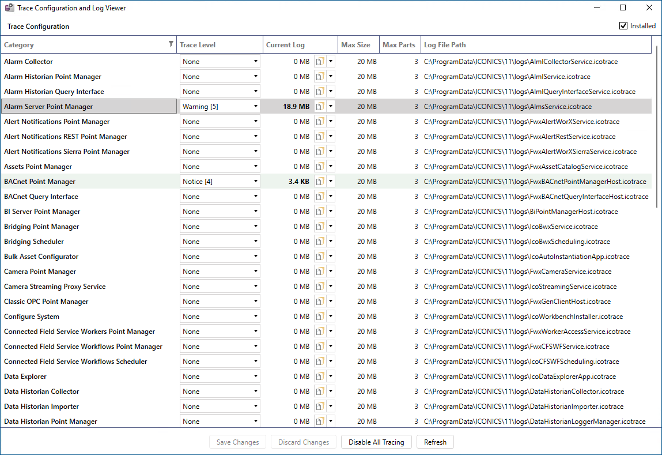Select the BACnet Point Manager category
This screenshot has width=662, height=455.
click(x=40, y=182)
